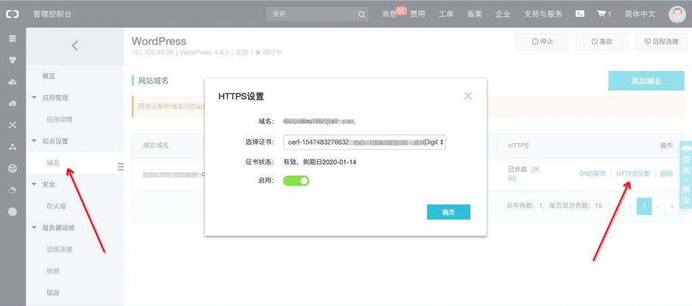Open 消息 notifications in top bar
692x306 pixels.
389,14
